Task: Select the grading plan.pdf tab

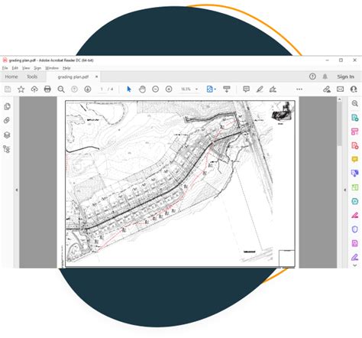Action: (73, 76)
